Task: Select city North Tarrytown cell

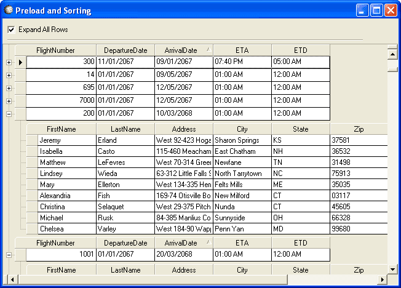Action: pyautogui.click(x=242, y=174)
